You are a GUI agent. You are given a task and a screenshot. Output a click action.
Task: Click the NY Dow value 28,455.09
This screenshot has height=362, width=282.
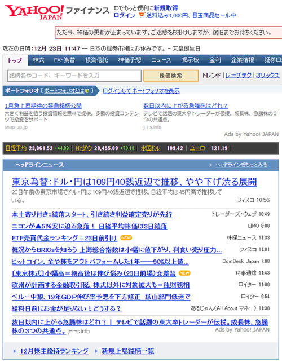106,148
